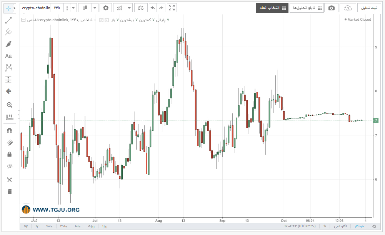385x235 pixels.
Task: Select the pitchfork tool in sidebar
Action: point(8,32)
